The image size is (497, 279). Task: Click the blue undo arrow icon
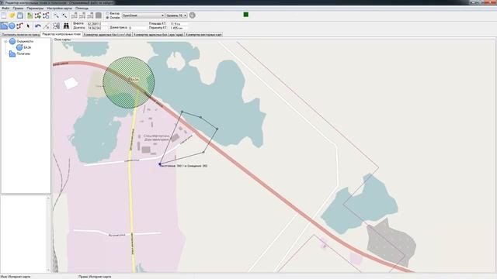pyautogui.click(x=38, y=26)
